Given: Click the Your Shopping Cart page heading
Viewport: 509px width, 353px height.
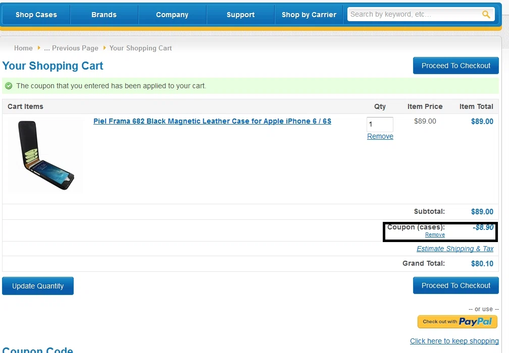Looking at the screenshot, I should pos(53,66).
